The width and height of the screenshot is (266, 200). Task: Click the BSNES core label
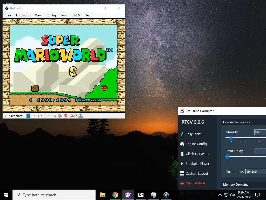73,116
